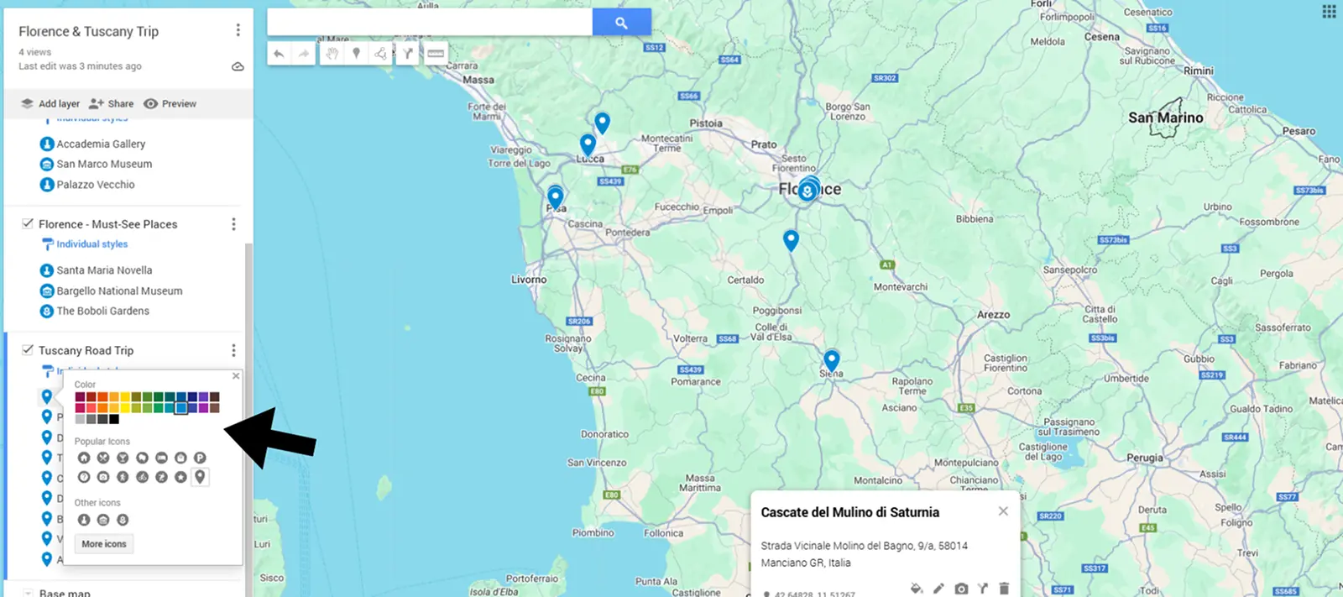The image size is (1343, 597).
Task: Click the trash delete icon in place card
Action: [x=1004, y=589]
